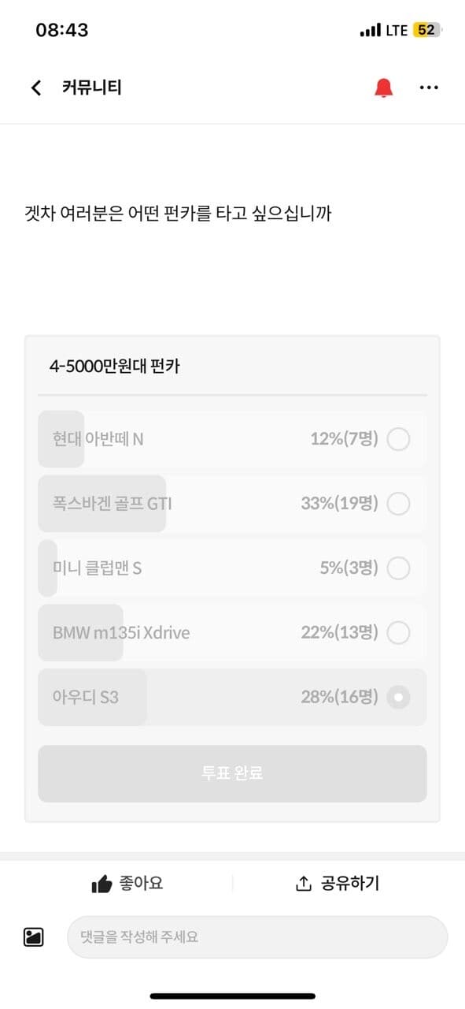Screen dimensions: 465x1009
Task: Tap the share arrow icon beside 공유하기
Action: 303,883
